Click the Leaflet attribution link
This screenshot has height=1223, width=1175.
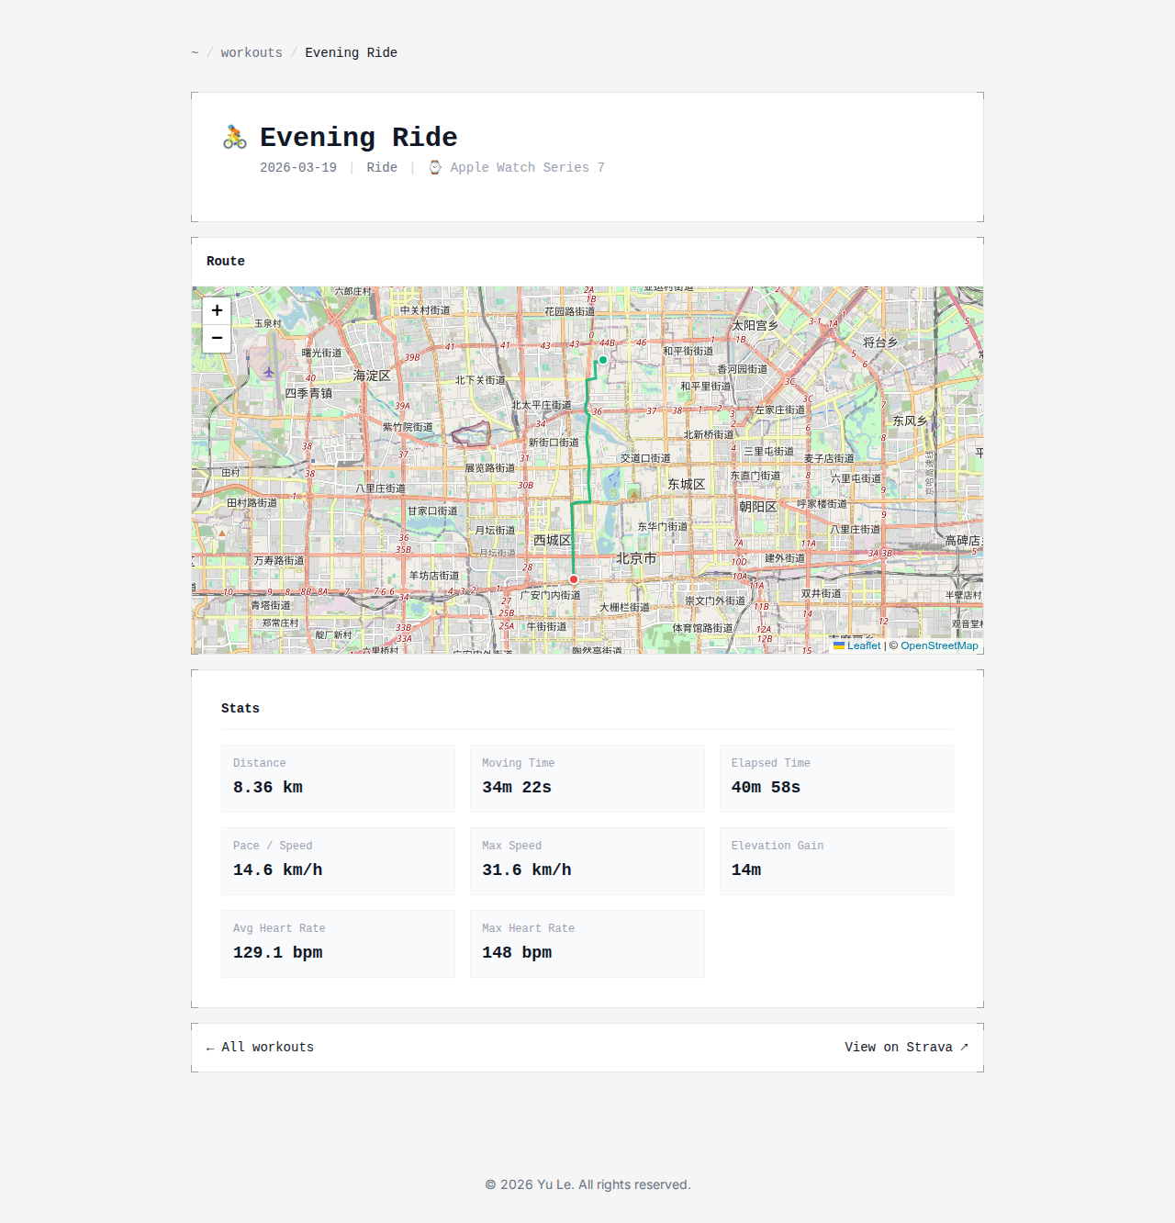[x=862, y=645]
